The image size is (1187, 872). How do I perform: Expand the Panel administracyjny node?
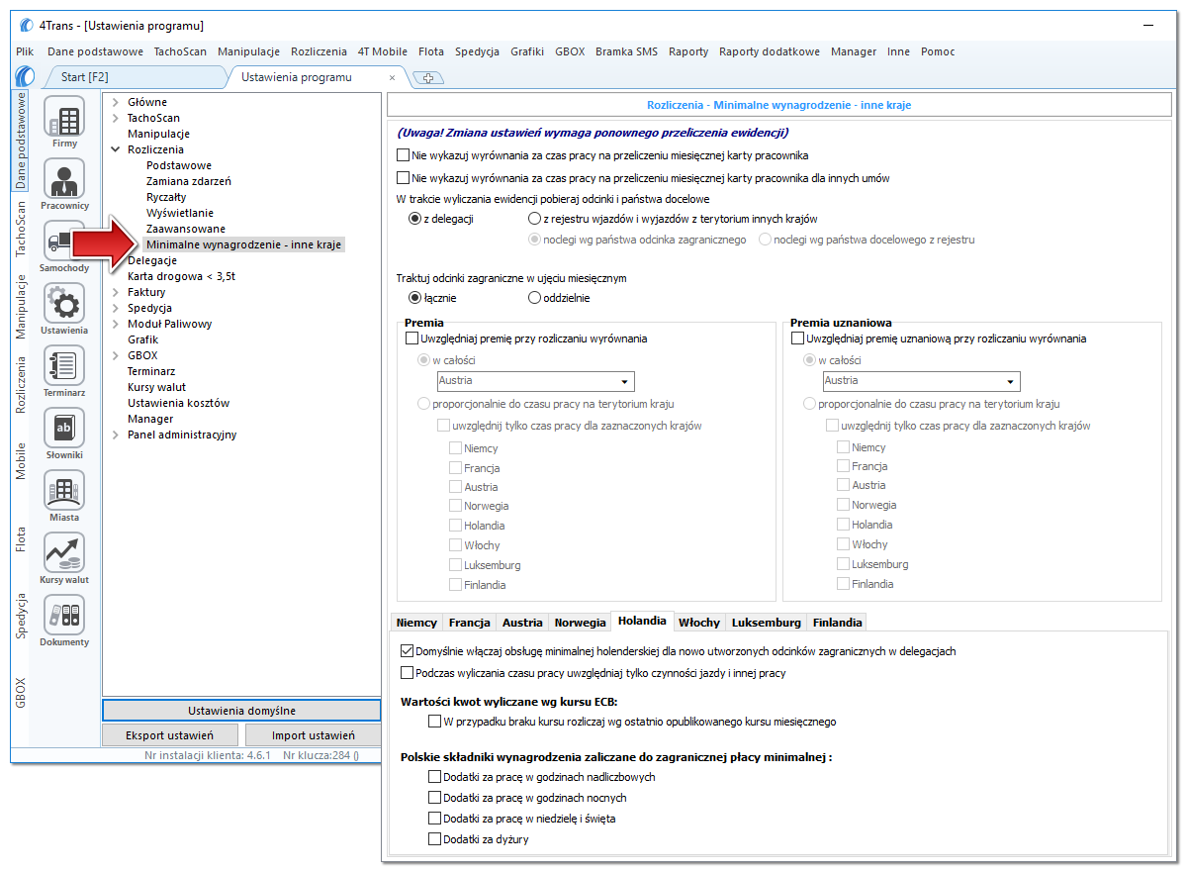coord(116,435)
